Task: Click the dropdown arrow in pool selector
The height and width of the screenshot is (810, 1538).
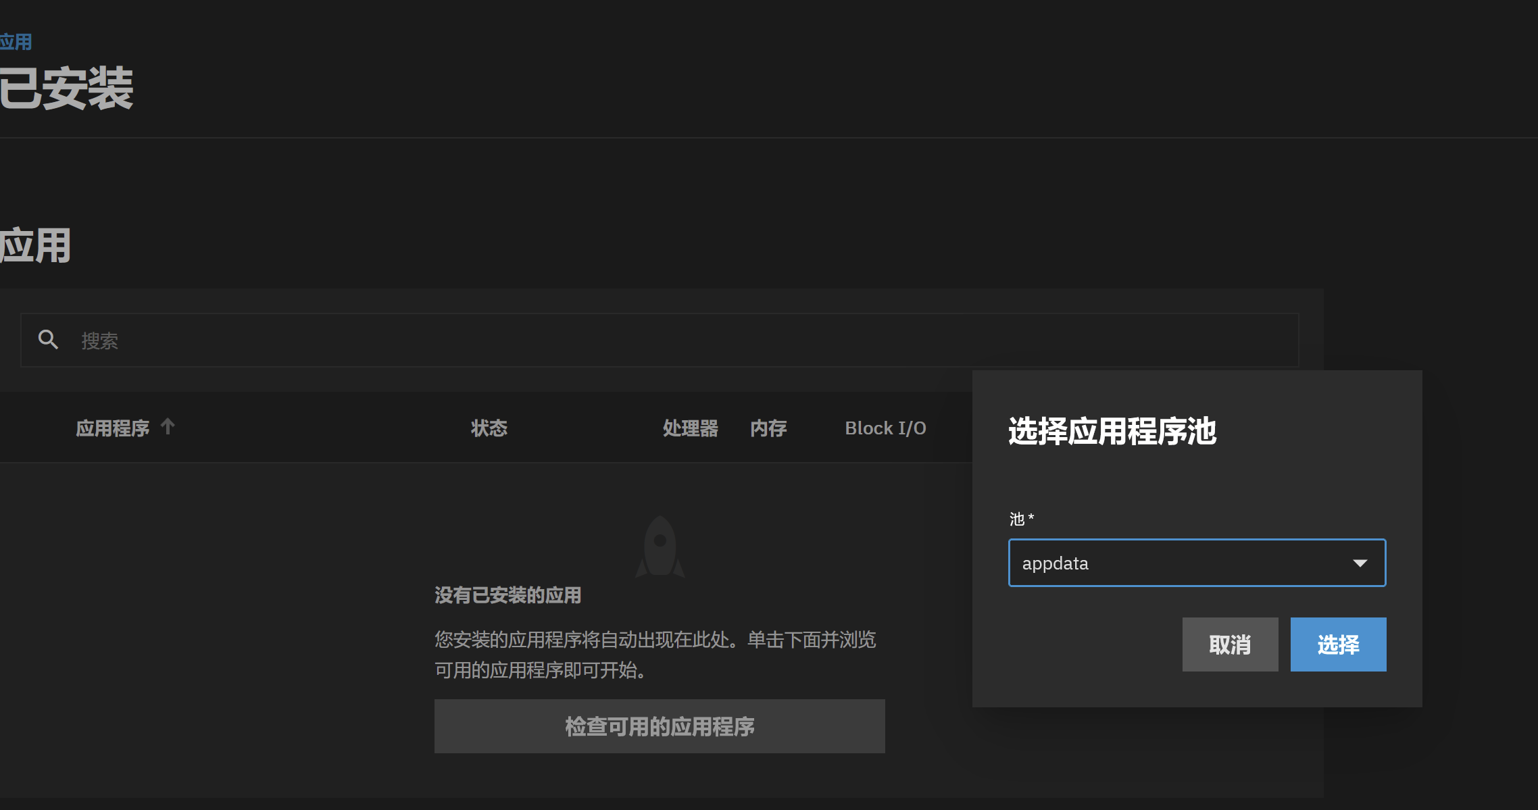Action: click(1360, 563)
